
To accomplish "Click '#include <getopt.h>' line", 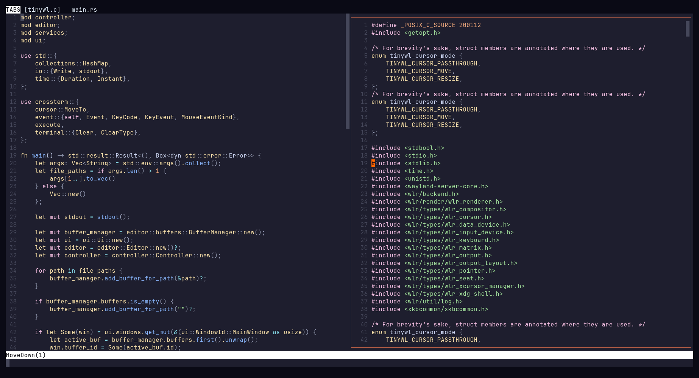I will click(x=406, y=33).
